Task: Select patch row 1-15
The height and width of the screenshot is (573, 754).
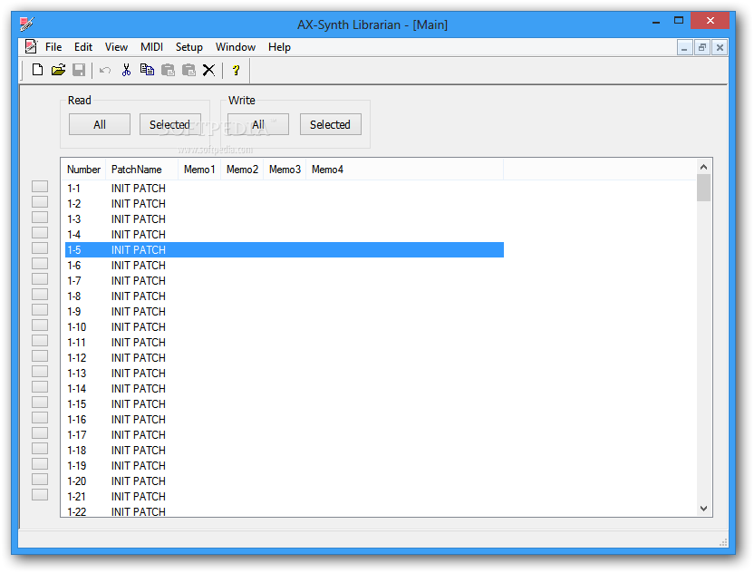Action: coord(285,403)
